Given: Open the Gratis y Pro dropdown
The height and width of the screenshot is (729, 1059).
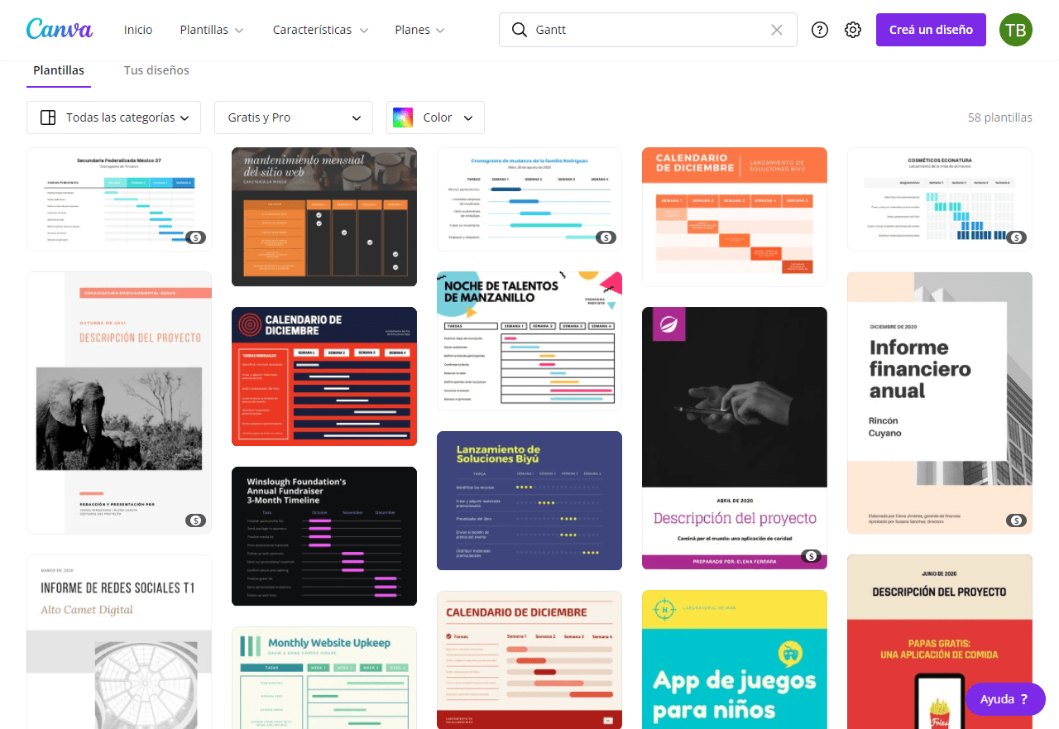Looking at the screenshot, I should (x=293, y=117).
